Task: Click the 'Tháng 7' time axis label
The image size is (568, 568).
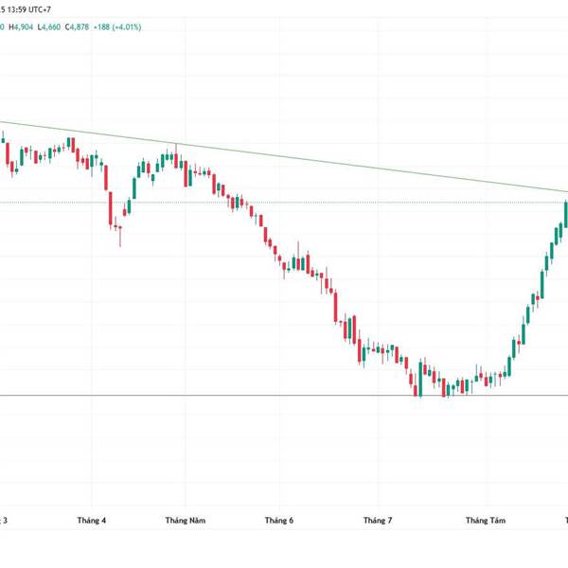Action: pyautogui.click(x=378, y=520)
